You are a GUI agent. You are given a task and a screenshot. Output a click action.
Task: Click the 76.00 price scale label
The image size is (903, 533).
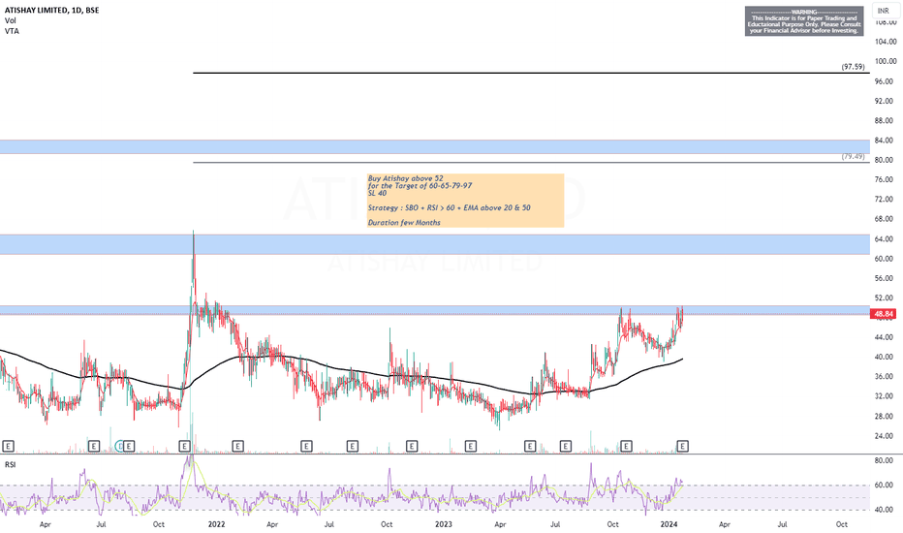click(886, 180)
